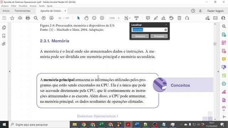Open Word from the taskbar
228x128 pixels.
[137, 124]
